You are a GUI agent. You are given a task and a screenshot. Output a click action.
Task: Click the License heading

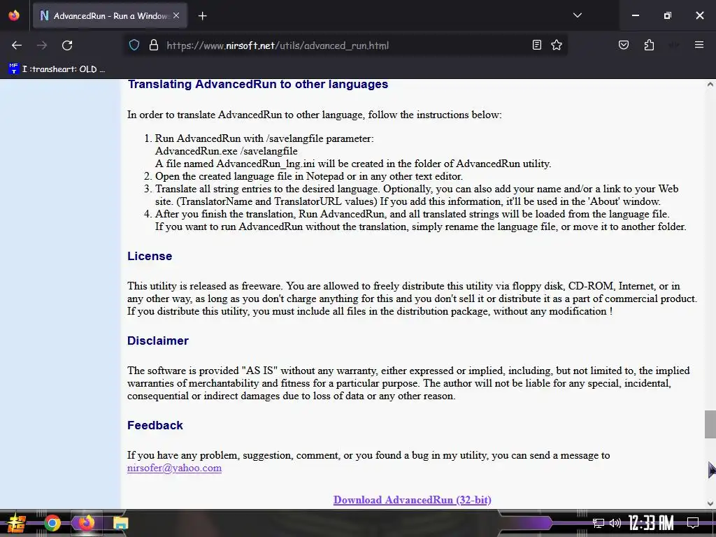(150, 256)
